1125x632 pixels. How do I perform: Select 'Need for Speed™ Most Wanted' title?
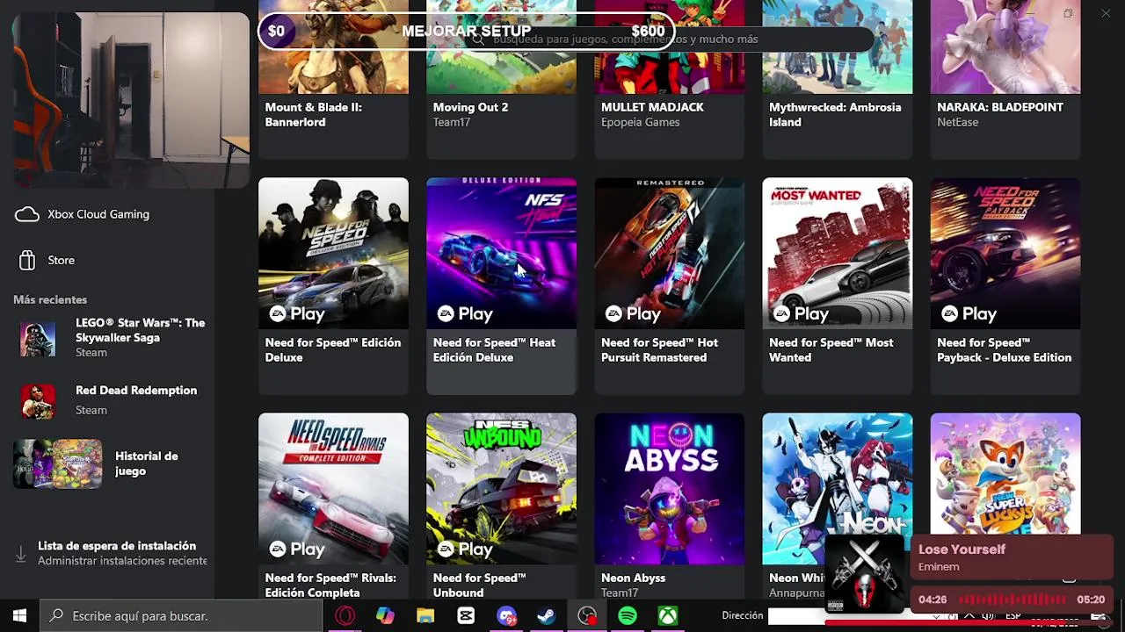click(x=831, y=350)
